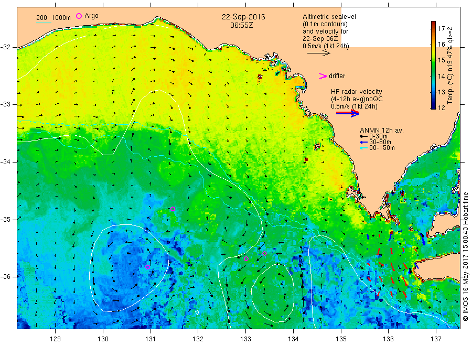
Task: Click the 'Altimetric sealevel' heading
Action: click(329, 17)
